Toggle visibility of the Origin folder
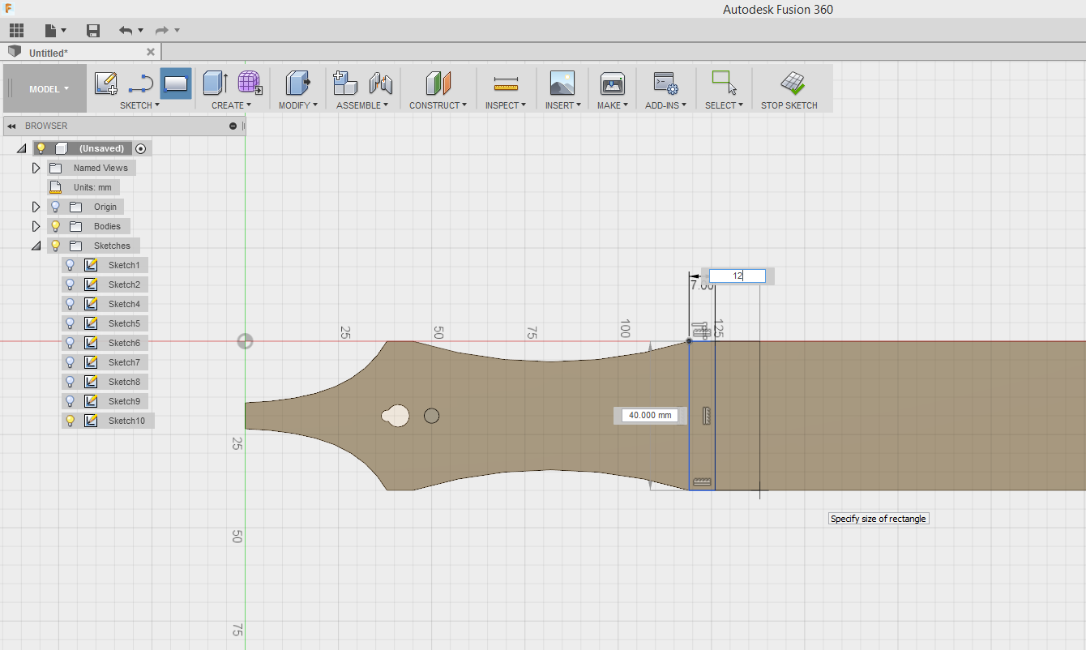 tap(55, 207)
